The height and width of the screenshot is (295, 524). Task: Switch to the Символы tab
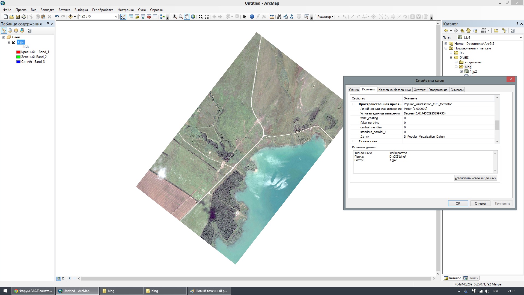pos(457,90)
